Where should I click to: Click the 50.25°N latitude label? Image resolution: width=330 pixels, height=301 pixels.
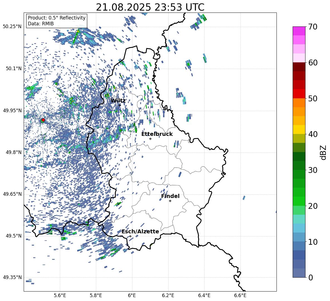[12, 27]
